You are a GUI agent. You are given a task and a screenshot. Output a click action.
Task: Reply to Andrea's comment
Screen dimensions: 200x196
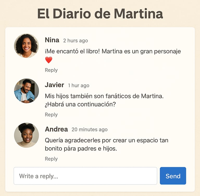tap(51, 159)
